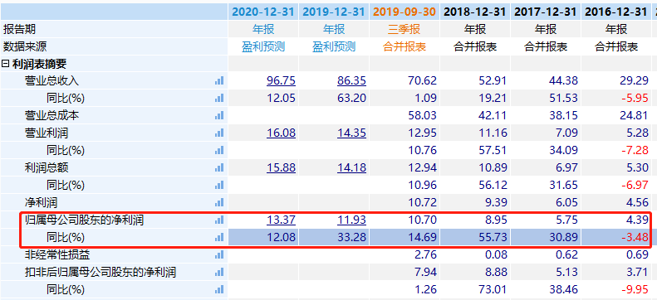Viewport: 657px width, 300px height.
Task: Select the 2020-12-31 column header
Action: coord(263,12)
